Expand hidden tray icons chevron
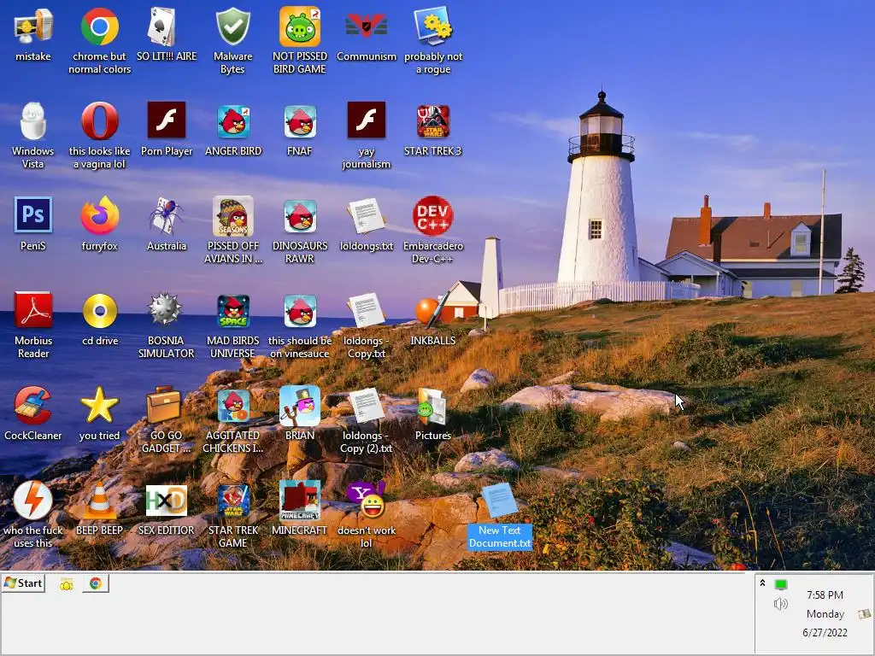The height and width of the screenshot is (656, 875). (x=762, y=583)
